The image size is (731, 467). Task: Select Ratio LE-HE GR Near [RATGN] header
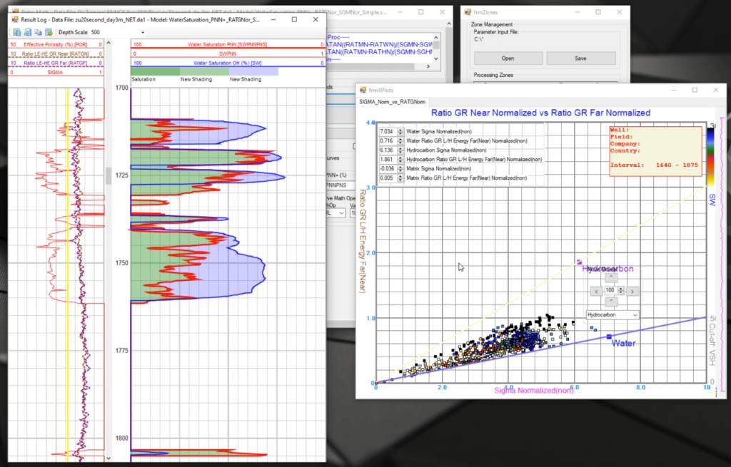point(56,53)
